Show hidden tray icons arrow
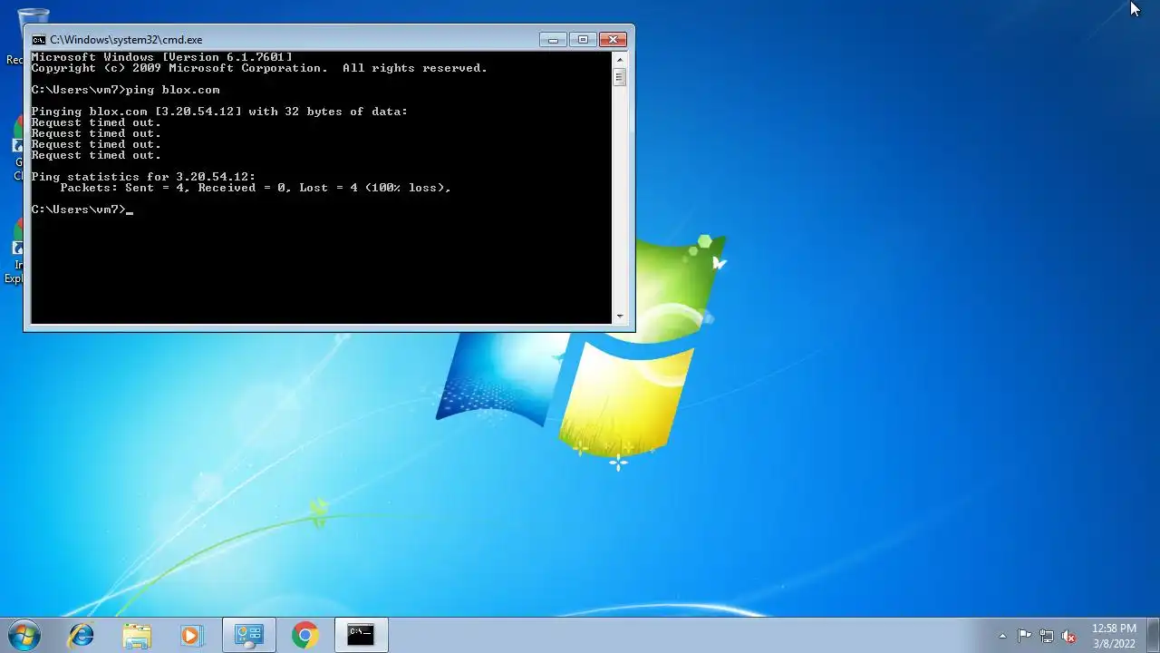The image size is (1160, 653). [1002, 636]
